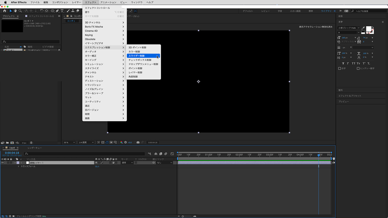Select the Hand tool in the toolbar
This screenshot has width=388, height=218.
pyautogui.click(x=16, y=11)
